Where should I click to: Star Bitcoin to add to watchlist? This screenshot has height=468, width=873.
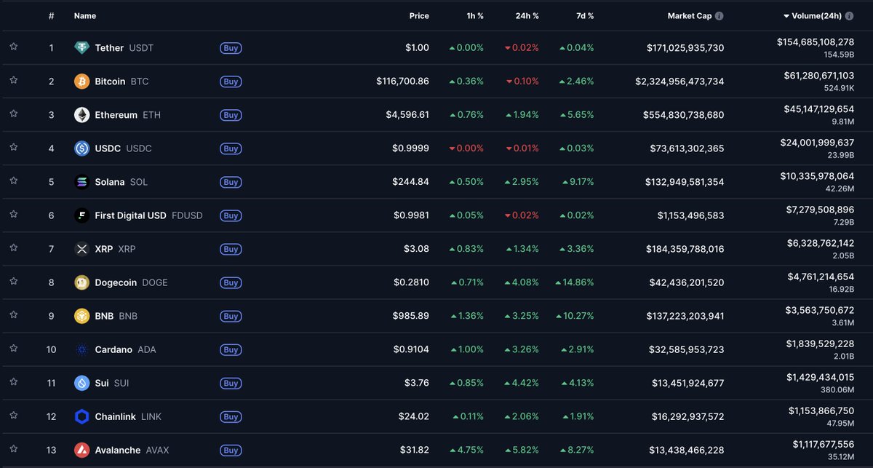pyautogui.click(x=14, y=80)
